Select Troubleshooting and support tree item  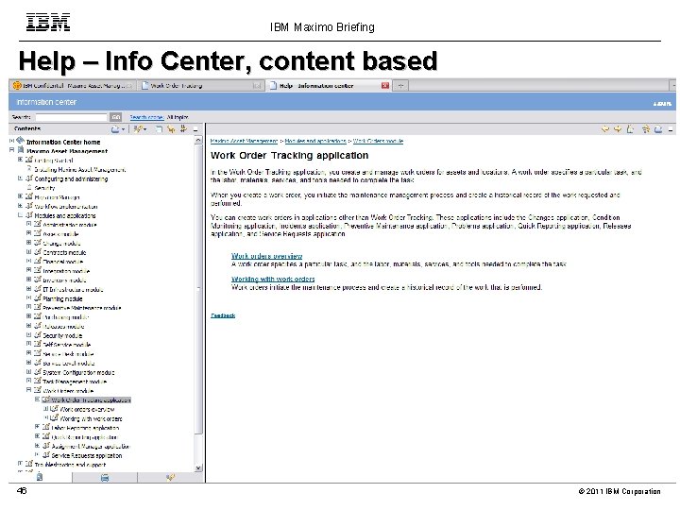click(x=70, y=465)
